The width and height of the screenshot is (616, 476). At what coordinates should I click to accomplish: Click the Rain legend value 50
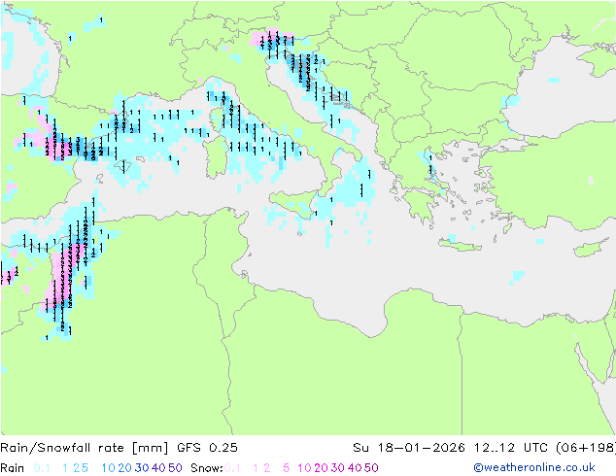[x=175, y=468]
